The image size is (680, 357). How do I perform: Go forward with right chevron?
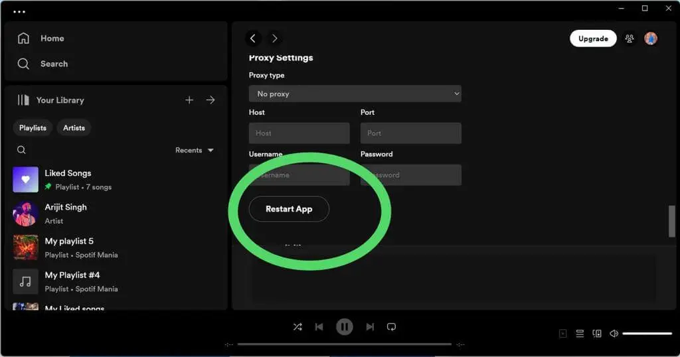tap(274, 38)
